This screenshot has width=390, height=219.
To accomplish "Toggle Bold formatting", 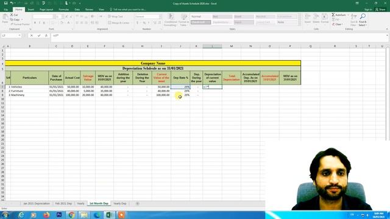I will (35, 23).
